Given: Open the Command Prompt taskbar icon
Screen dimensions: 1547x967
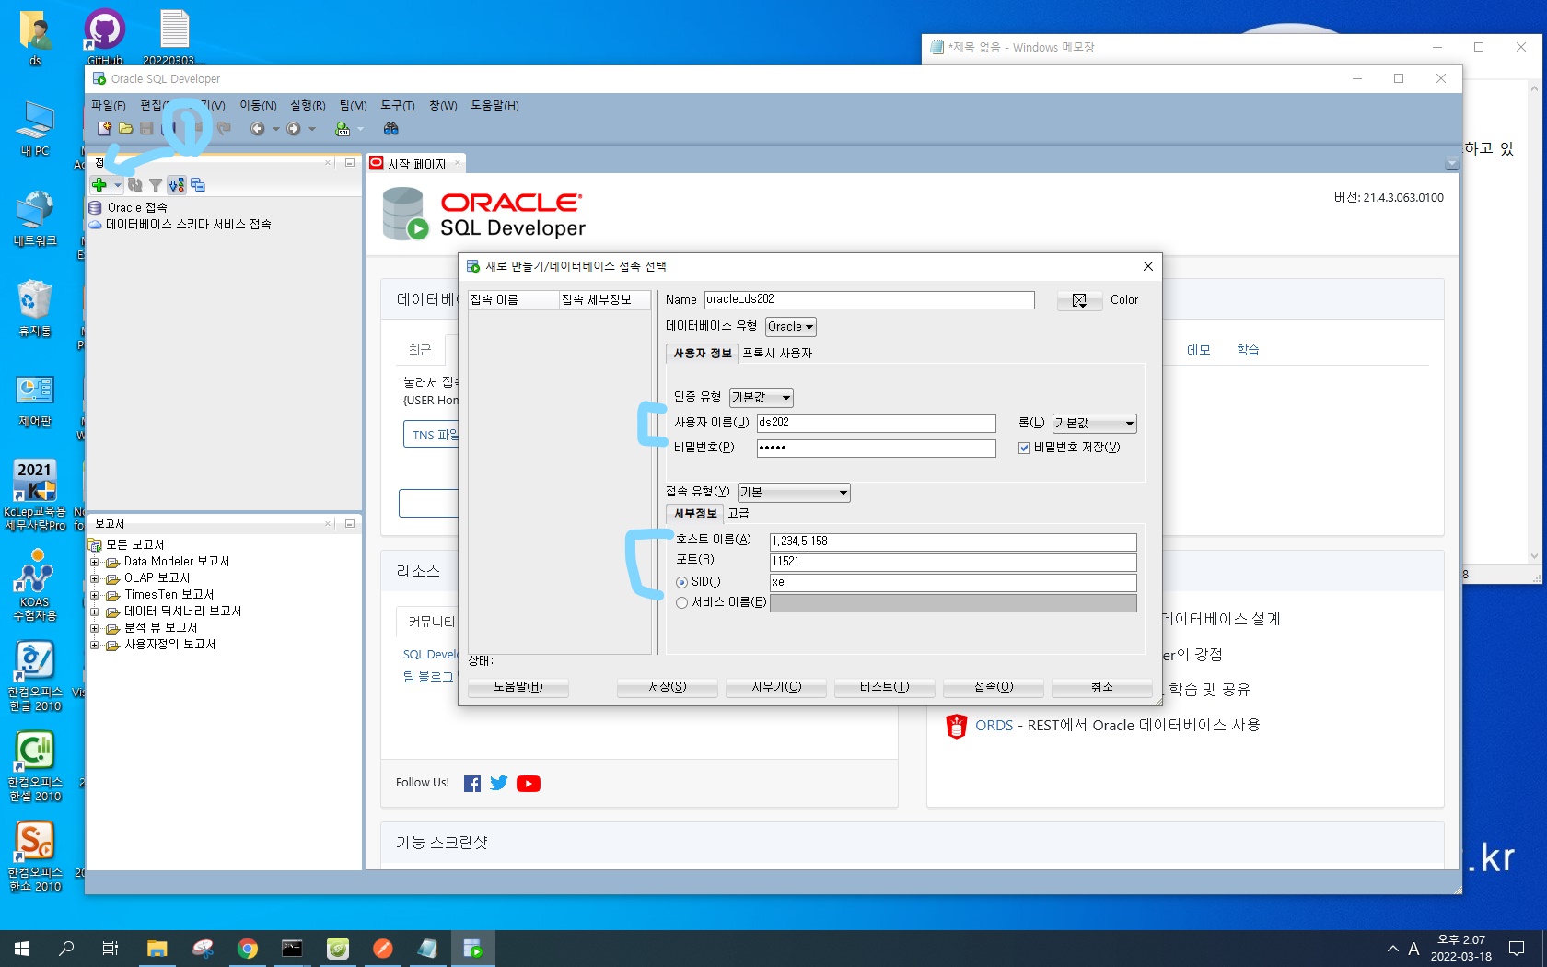Looking at the screenshot, I should coord(292,949).
